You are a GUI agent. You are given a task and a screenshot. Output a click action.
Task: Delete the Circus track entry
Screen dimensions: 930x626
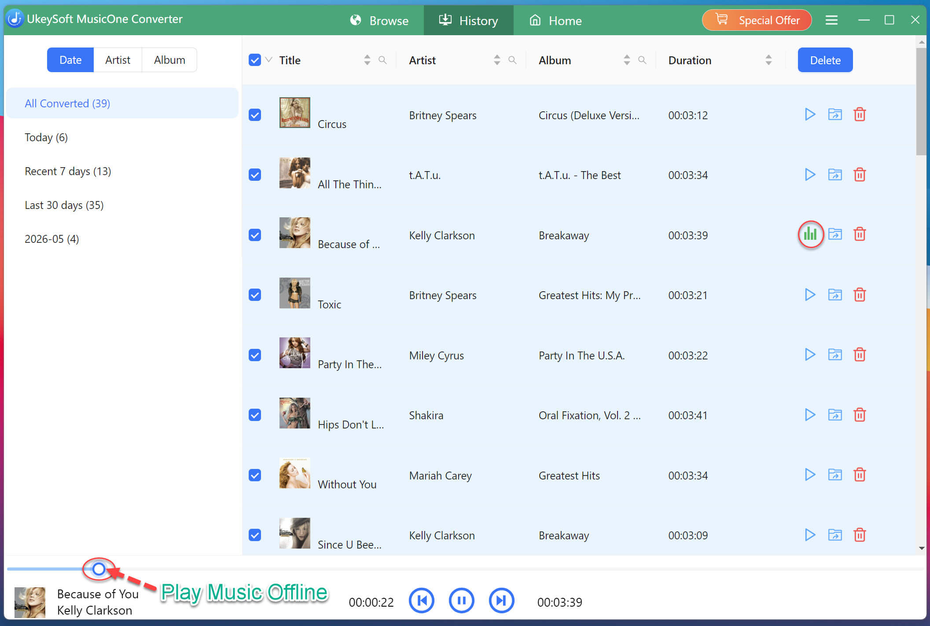[860, 115]
